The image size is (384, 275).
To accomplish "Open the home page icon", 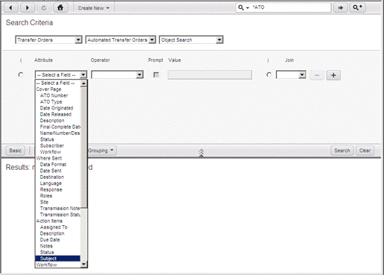I will coord(60,8).
